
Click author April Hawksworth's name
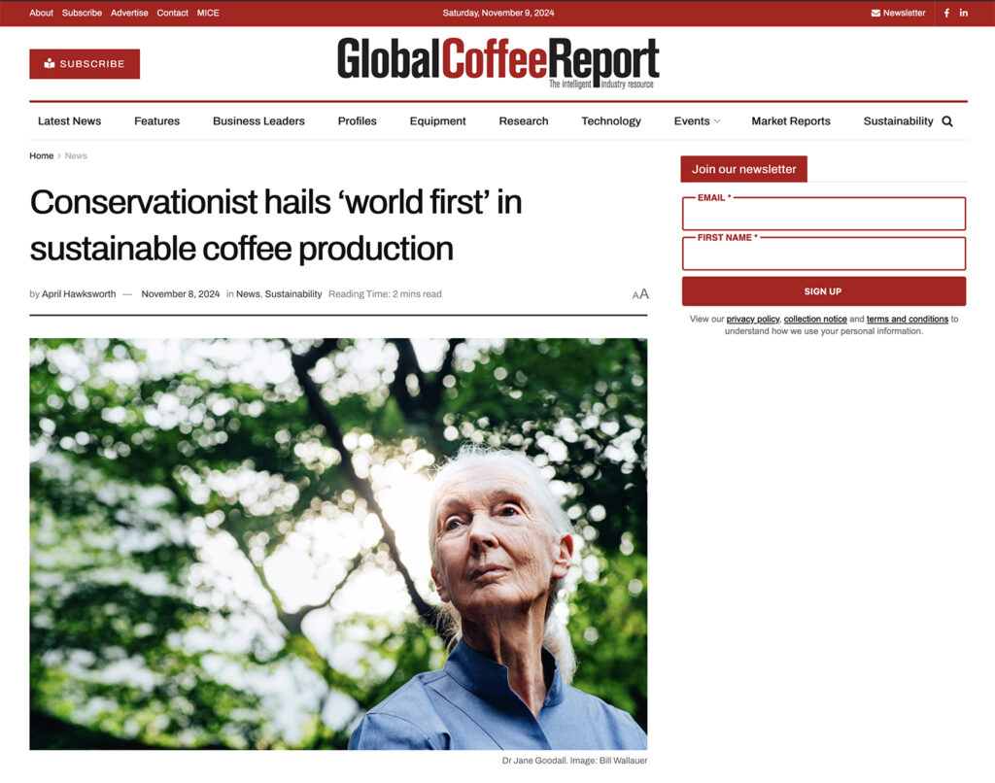click(79, 294)
